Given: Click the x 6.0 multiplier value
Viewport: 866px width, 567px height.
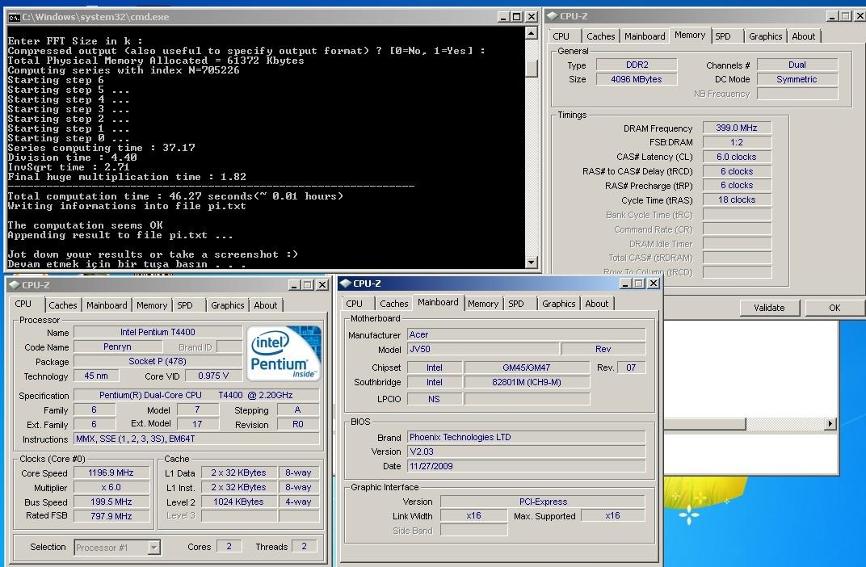Looking at the screenshot, I should click(111, 488).
